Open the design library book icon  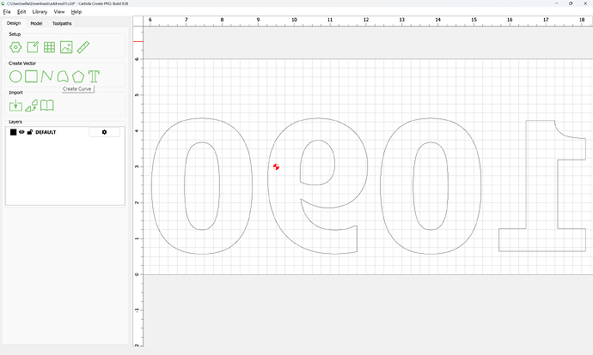coord(47,105)
